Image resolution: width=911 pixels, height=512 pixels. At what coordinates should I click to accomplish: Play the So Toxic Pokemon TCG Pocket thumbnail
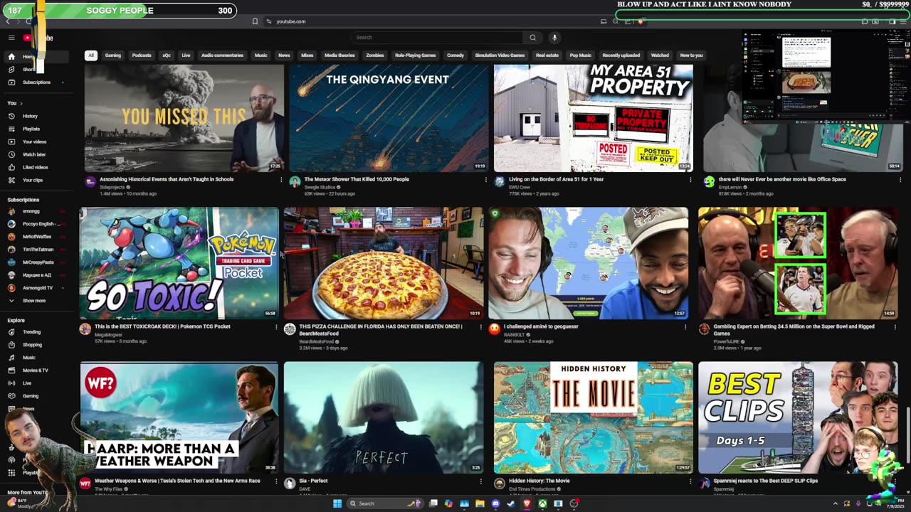pos(179,263)
